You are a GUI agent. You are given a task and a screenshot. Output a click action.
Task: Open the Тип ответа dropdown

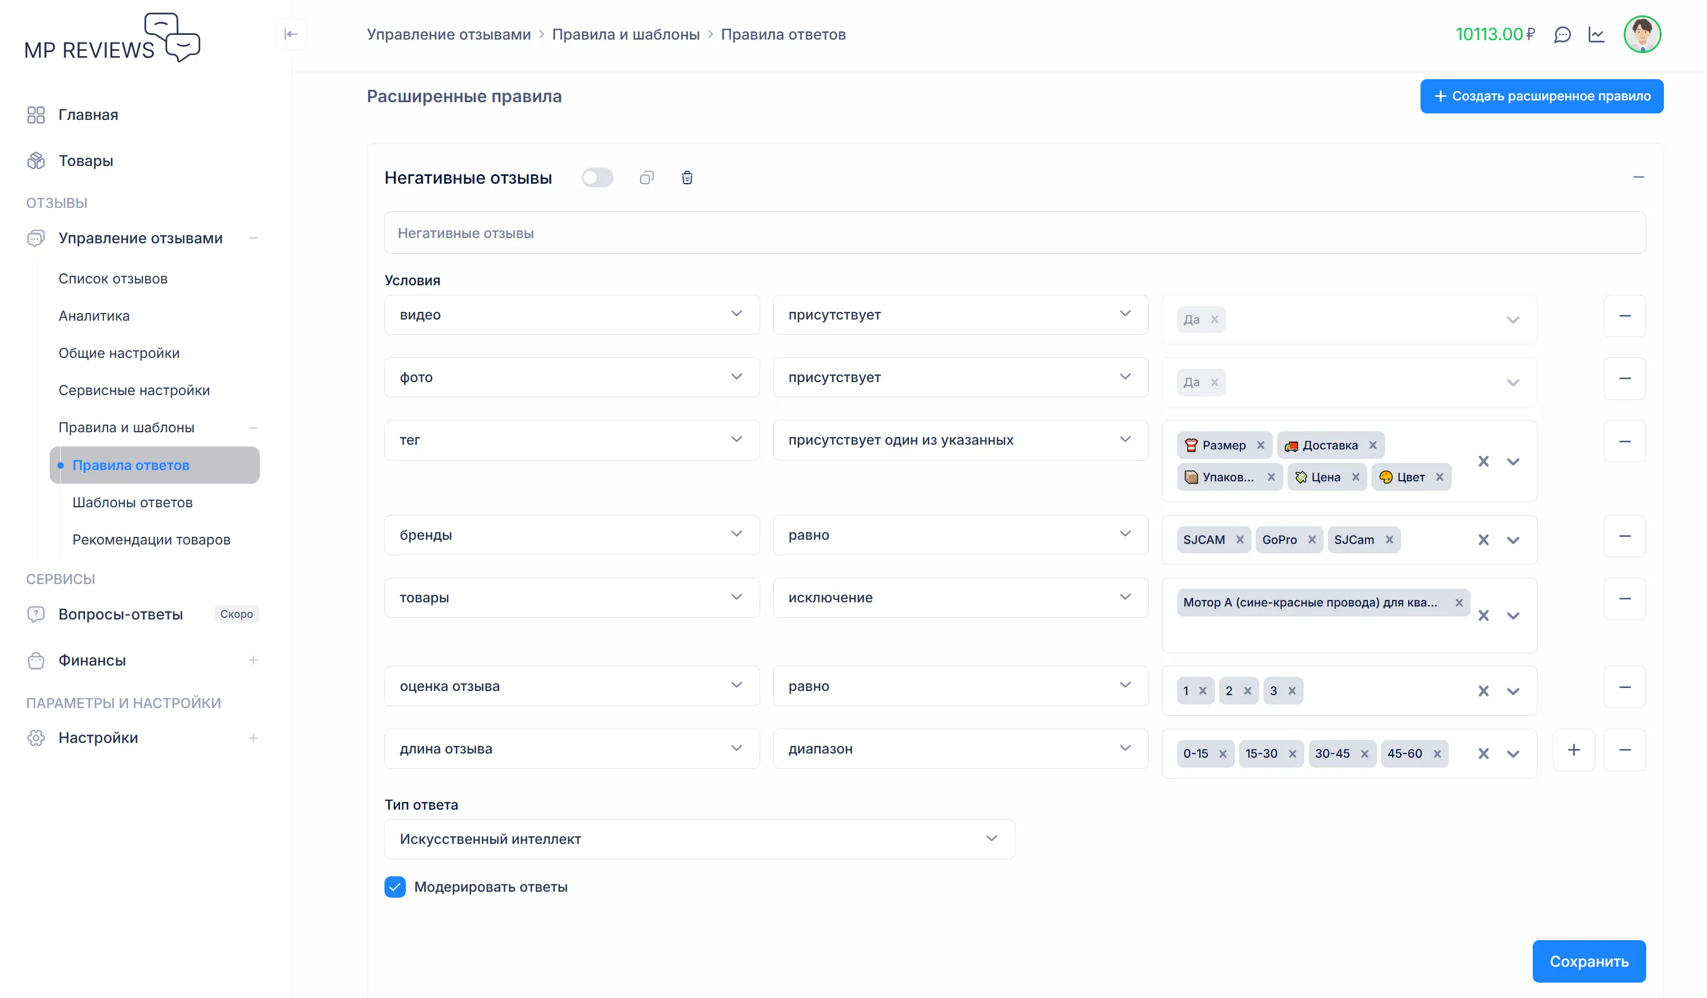[x=699, y=840]
